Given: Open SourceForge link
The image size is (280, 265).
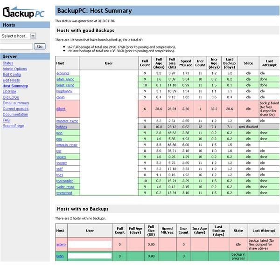Looking at the screenshot, I should [x=14, y=126].
